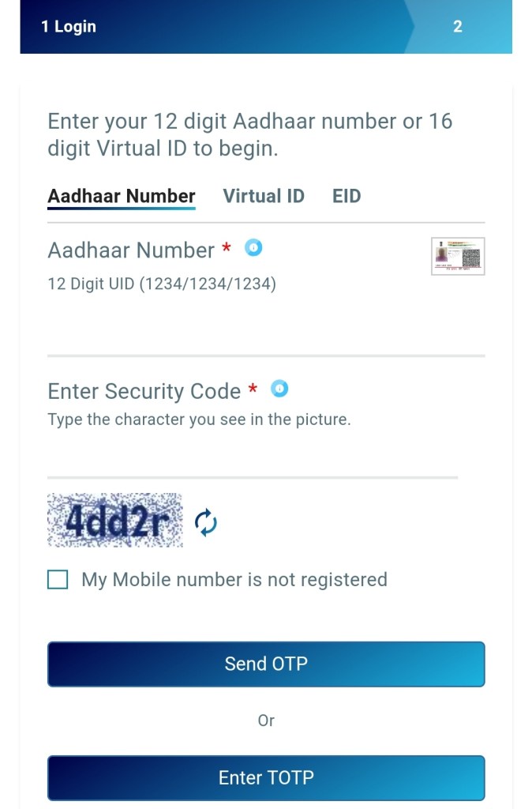Click the info icon beside Aadhaar Number
The width and height of the screenshot is (532, 809).
click(253, 247)
